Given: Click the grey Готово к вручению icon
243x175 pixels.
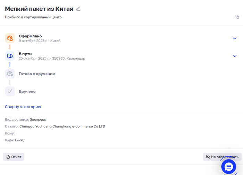Looking at the screenshot, I should [x=10, y=74].
